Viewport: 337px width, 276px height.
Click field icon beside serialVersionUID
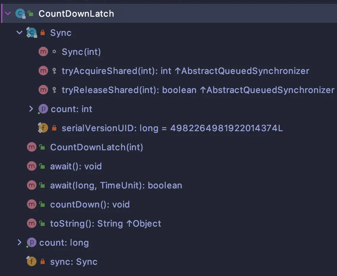[43, 128]
